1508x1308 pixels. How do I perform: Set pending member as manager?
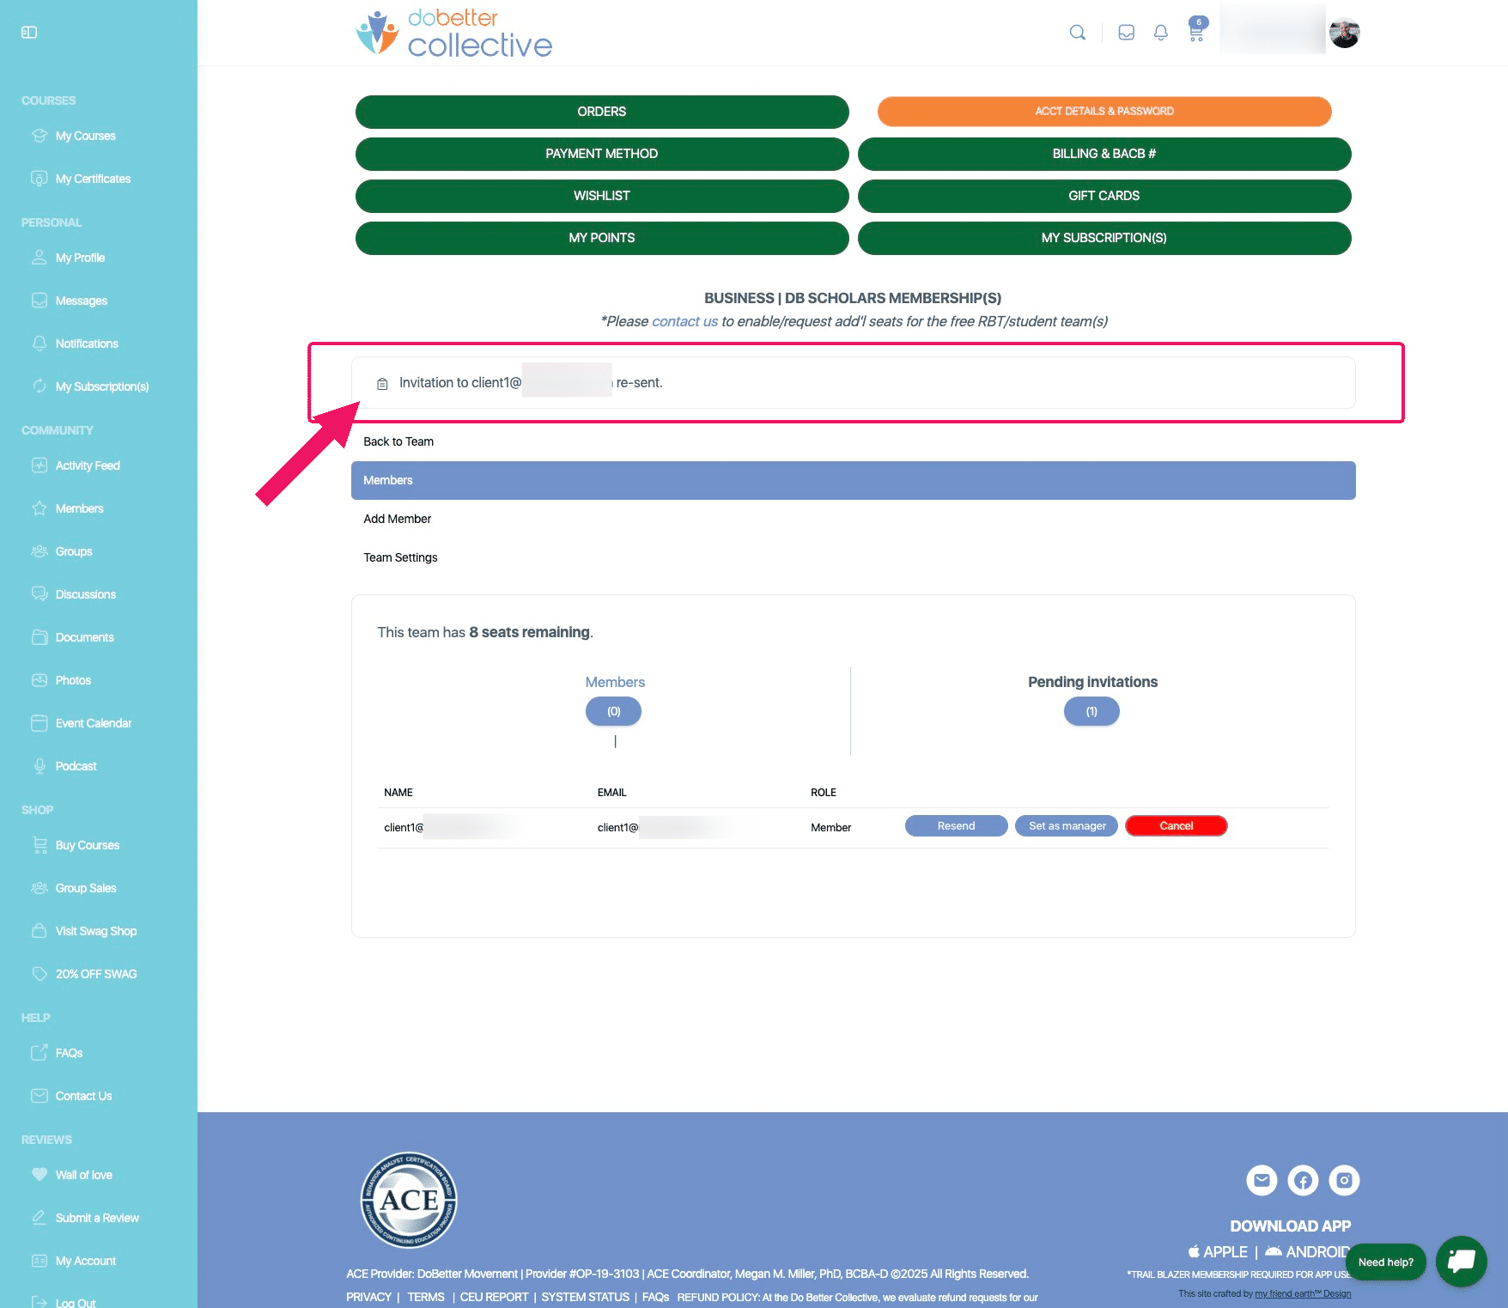click(x=1066, y=825)
